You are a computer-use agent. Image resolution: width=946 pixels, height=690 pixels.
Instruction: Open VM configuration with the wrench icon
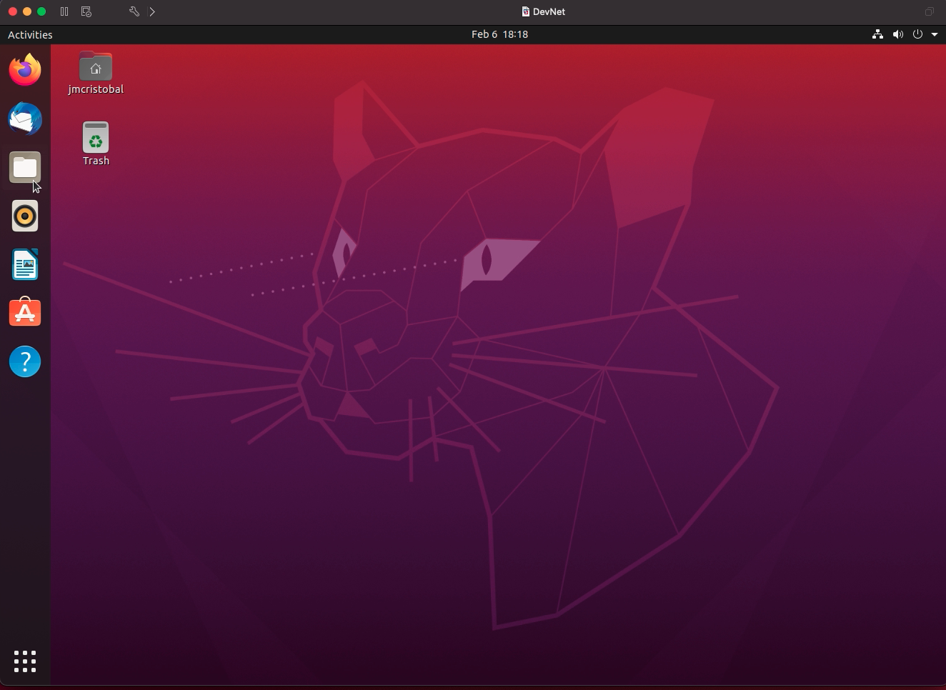(x=134, y=11)
